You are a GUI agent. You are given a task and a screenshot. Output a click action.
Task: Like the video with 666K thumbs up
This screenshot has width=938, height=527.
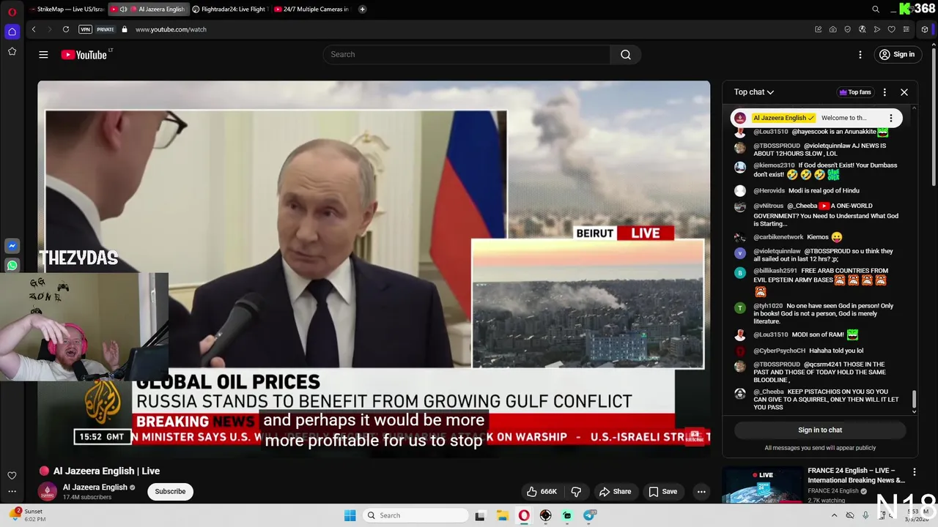[541, 491]
